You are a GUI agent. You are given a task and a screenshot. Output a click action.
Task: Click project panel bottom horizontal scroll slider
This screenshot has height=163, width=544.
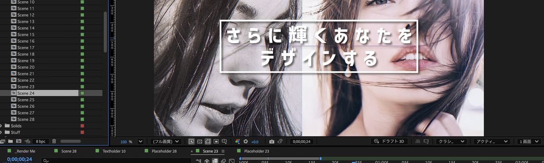coord(70,141)
